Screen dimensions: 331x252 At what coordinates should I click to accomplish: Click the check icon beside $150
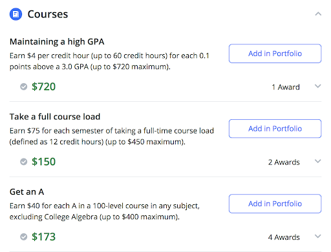pos(24,162)
